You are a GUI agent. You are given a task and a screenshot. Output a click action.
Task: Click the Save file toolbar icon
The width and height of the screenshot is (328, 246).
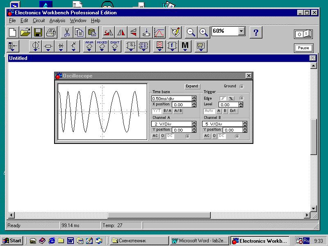tap(38, 32)
